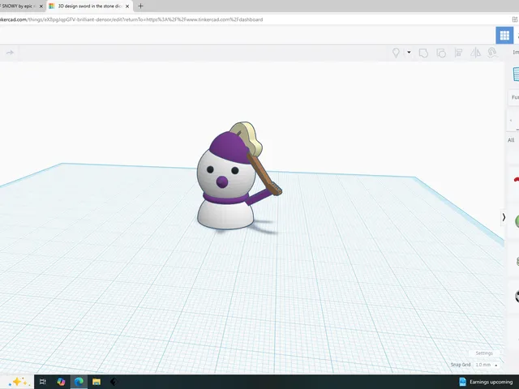Click the Mirror tool icon
Image resolution: width=519 pixels, height=389 pixels.
point(476,53)
